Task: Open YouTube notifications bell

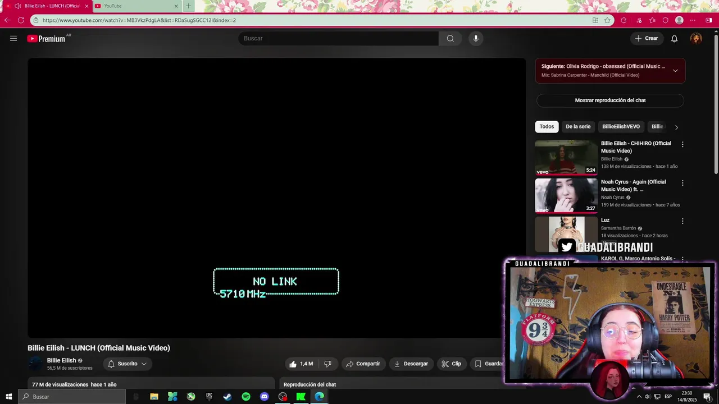Action: click(x=675, y=38)
